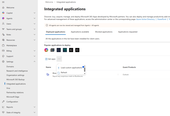Sort by the Name column header
Image resolution: width=170 pixels, height=116 pixels.
pos(48,67)
